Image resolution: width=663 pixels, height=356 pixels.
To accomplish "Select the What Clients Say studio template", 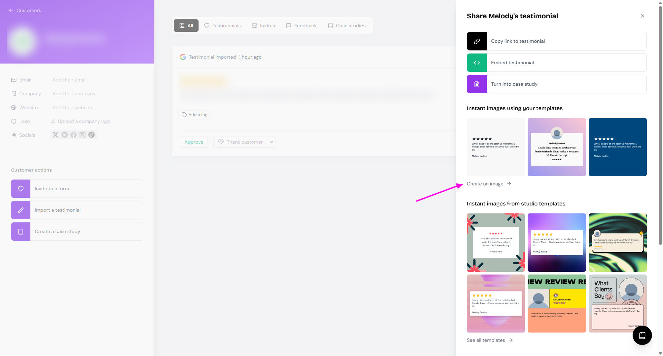I will 617,304.
